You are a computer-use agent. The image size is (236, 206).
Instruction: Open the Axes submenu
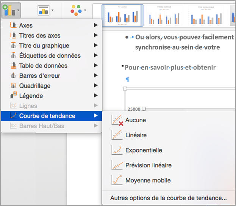tap(51, 25)
